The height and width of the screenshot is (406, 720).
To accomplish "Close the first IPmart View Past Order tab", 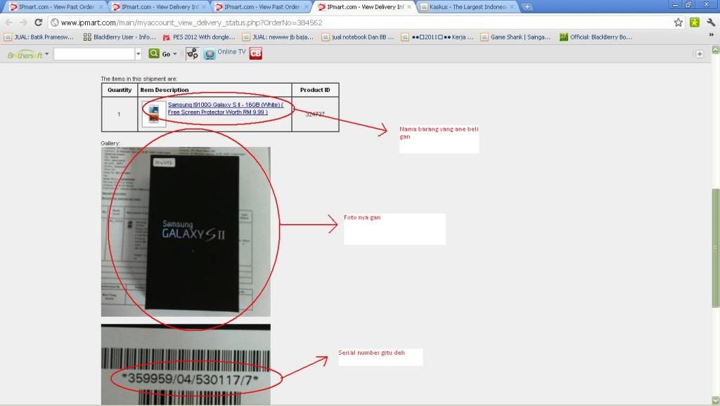I will (x=101, y=7).
